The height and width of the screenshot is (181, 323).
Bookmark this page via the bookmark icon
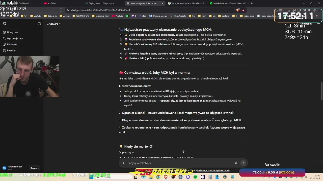(x=61, y=10)
